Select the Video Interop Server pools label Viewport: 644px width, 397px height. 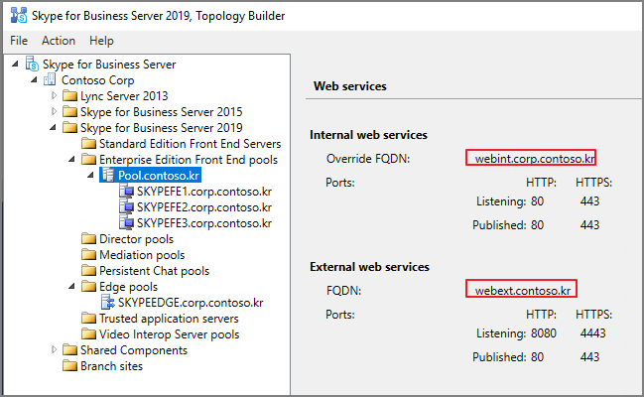click(170, 334)
